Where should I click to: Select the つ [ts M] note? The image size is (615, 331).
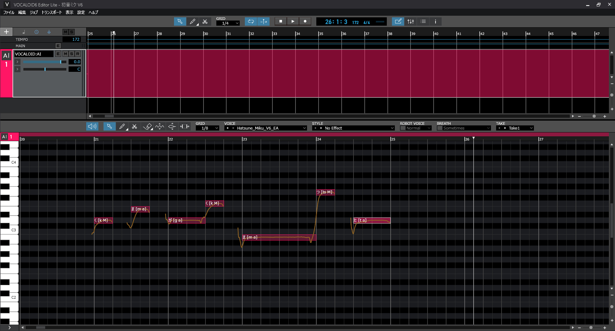[326, 192]
